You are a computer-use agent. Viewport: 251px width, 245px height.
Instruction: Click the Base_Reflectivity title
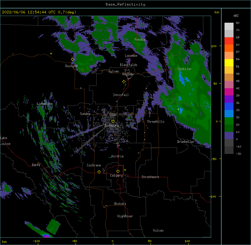pos(125,4)
